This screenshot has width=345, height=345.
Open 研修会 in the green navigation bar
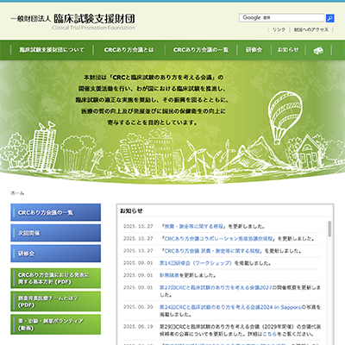(x=254, y=50)
